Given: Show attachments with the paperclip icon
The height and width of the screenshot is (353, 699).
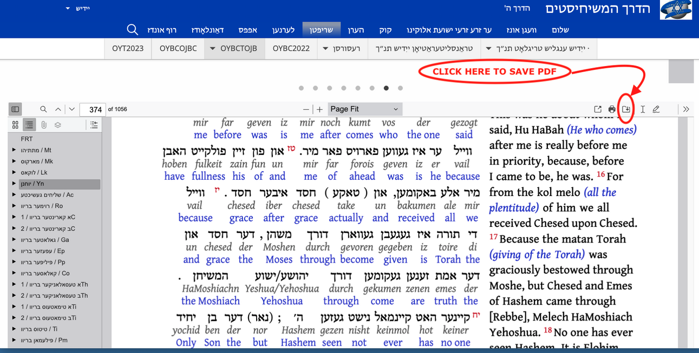Looking at the screenshot, I should 43,125.
